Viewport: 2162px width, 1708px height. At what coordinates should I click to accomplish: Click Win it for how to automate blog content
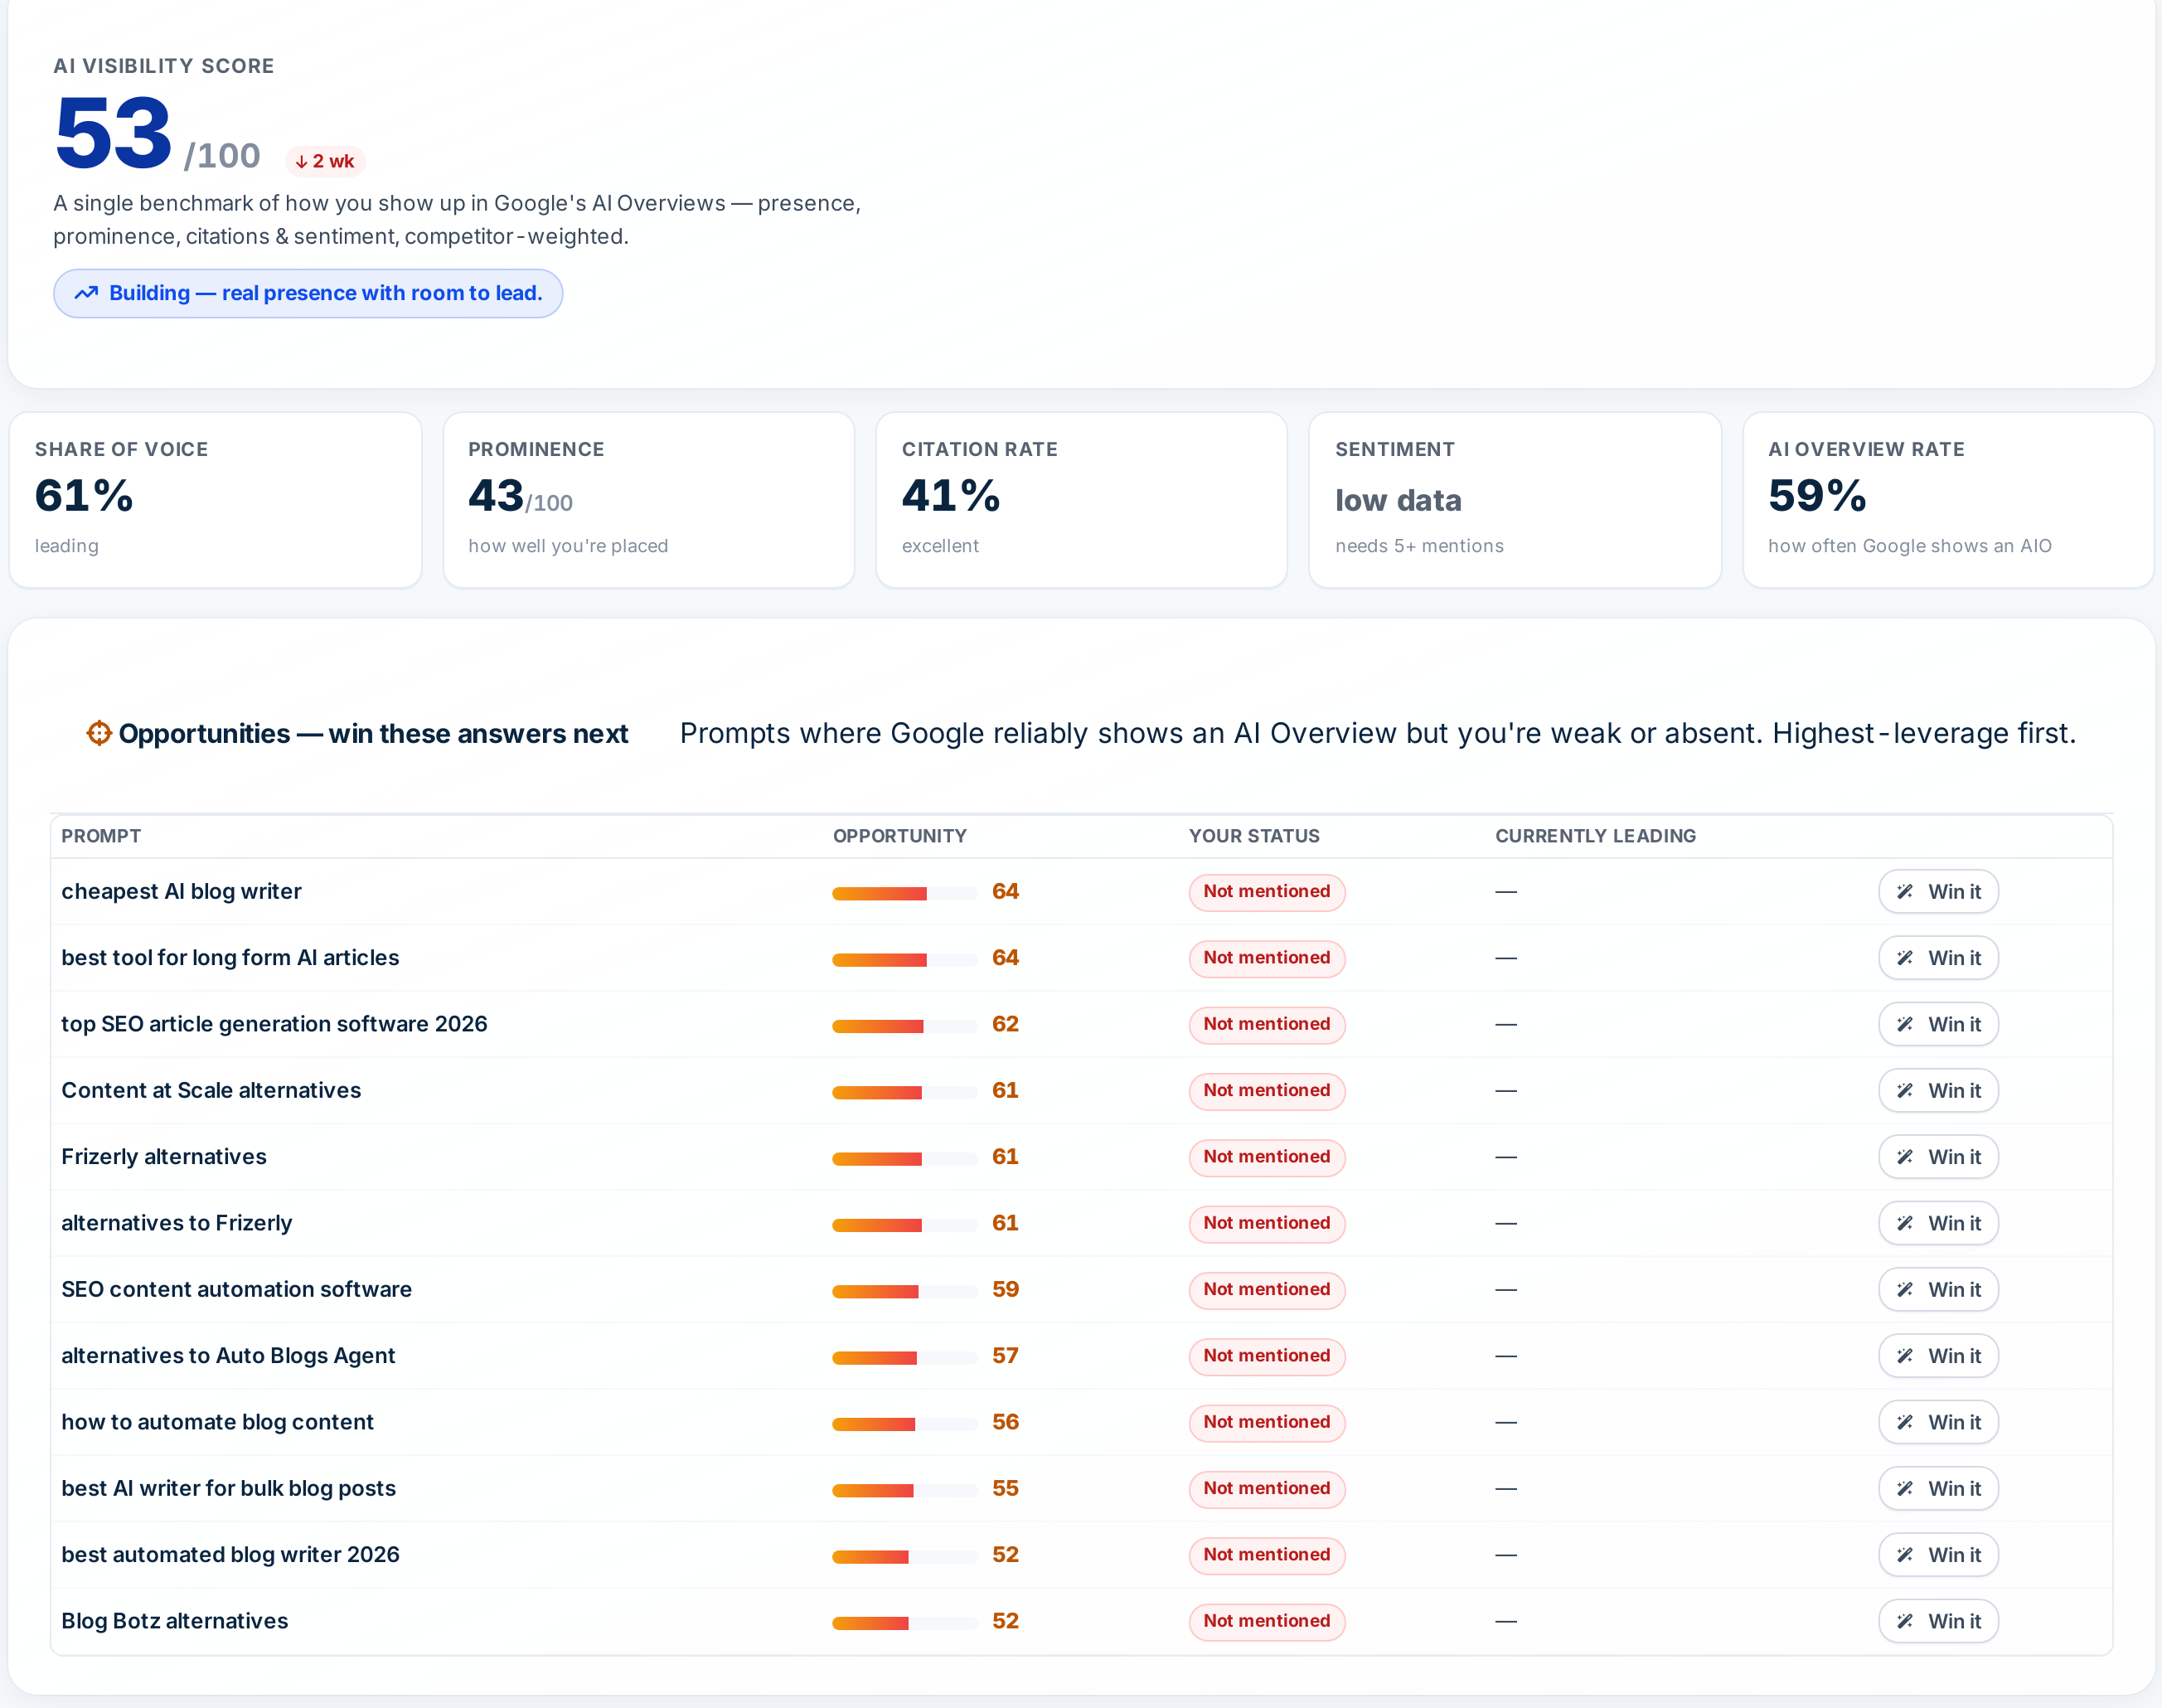[1938, 1422]
